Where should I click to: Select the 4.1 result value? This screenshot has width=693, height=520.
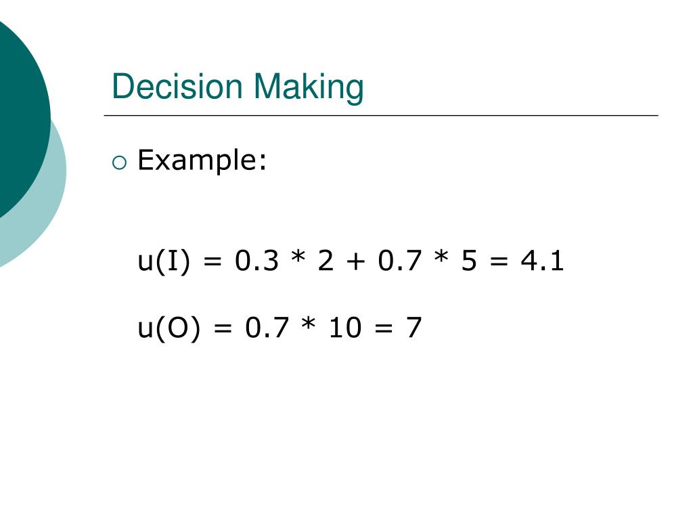542,261
